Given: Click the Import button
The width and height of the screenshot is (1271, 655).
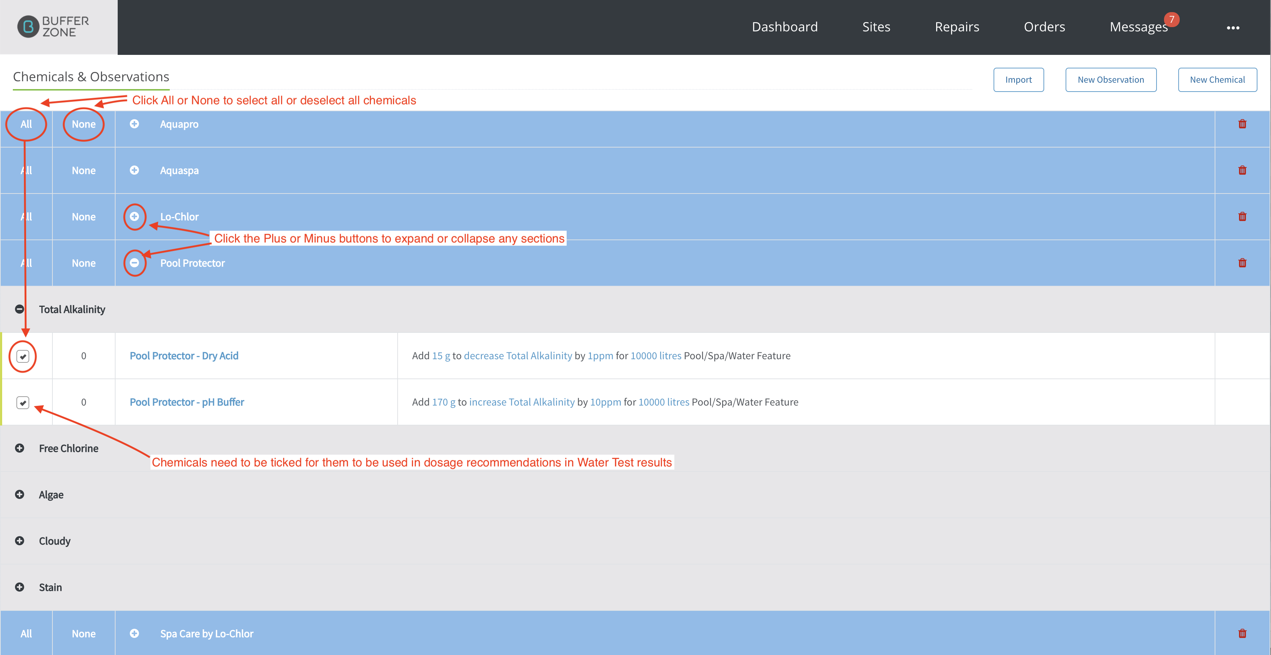Looking at the screenshot, I should [x=1019, y=80].
